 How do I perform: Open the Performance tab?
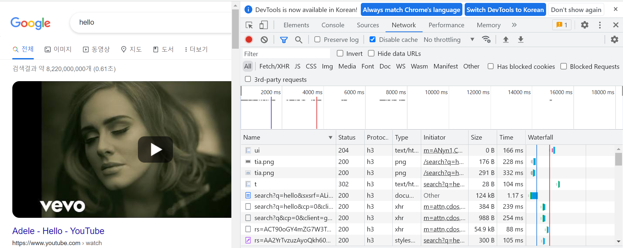(x=446, y=25)
